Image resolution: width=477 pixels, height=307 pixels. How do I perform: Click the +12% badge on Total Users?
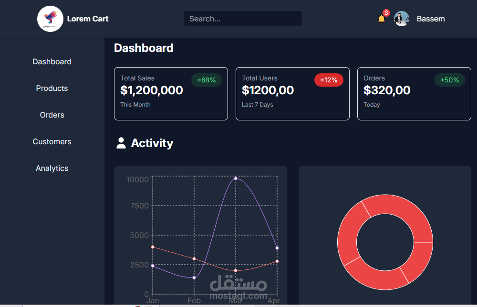[329, 80]
